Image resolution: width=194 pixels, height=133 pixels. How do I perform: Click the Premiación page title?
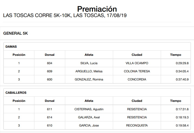tap(97, 9)
